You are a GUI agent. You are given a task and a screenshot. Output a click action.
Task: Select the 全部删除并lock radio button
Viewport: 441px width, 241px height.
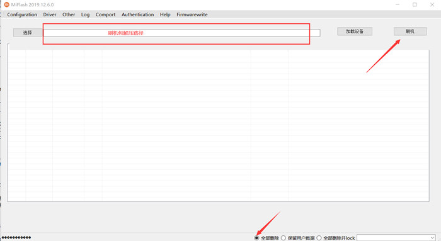coord(319,238)
